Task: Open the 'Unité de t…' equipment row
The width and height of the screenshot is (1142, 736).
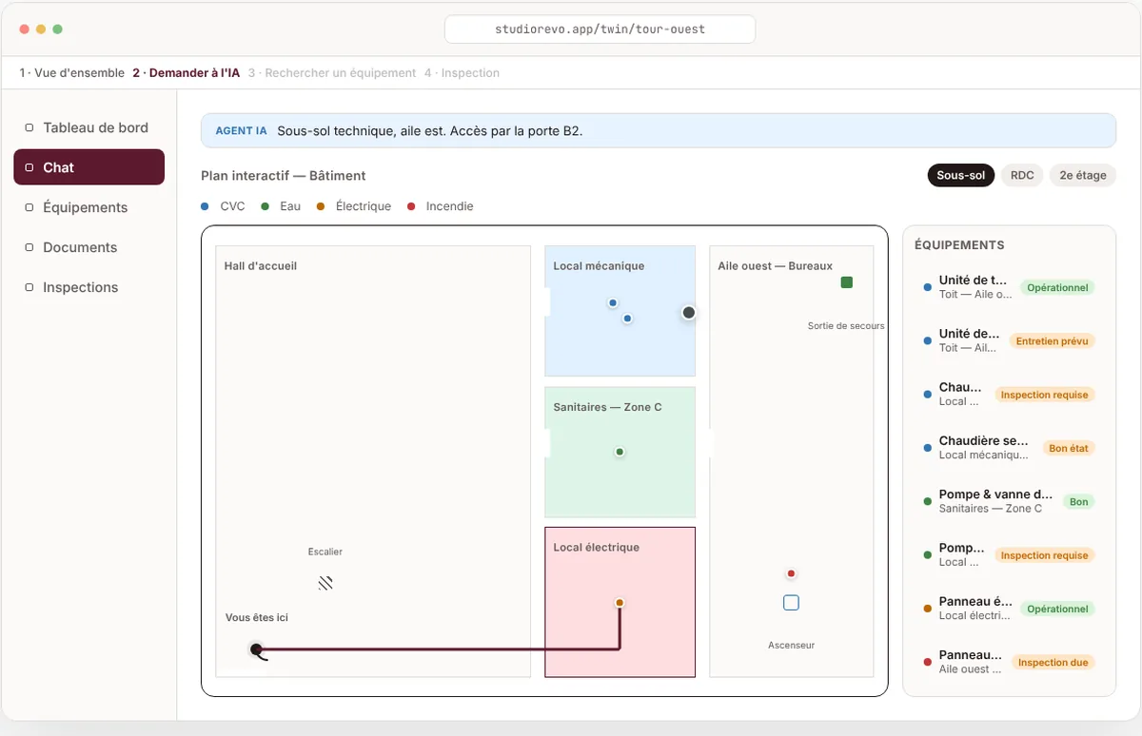Action: [1009, 287]
